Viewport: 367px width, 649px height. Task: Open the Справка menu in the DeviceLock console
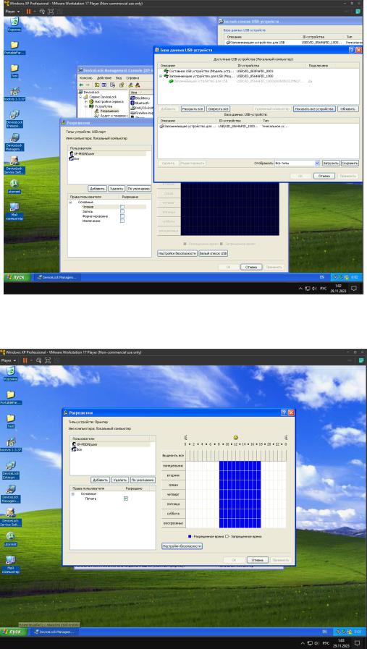tap(132, 78)
